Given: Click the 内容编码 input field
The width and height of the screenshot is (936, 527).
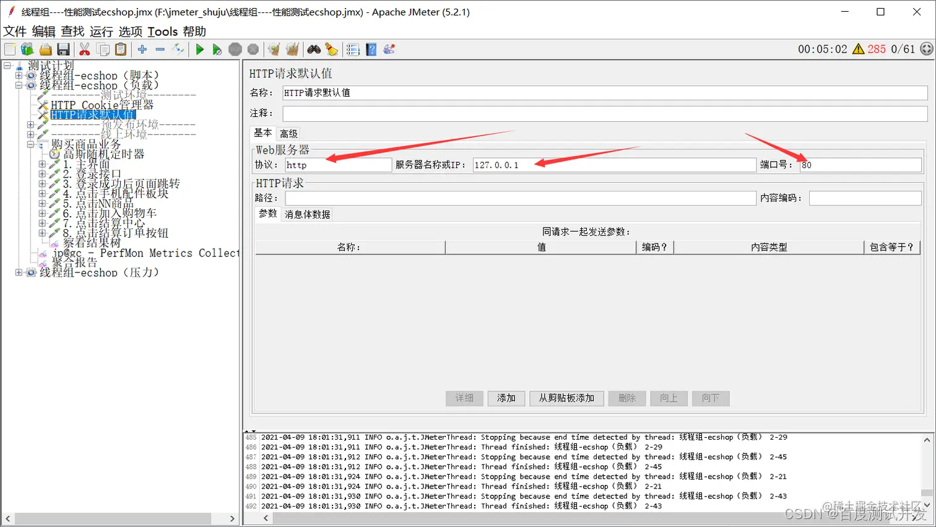Looking at the screenshot, I should [865, 198].
